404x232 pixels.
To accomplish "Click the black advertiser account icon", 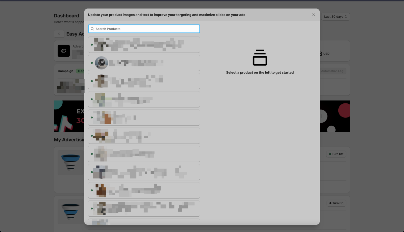I will pos(64,51).
